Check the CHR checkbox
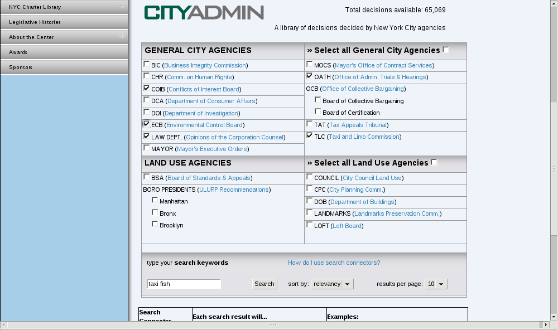 146,76
